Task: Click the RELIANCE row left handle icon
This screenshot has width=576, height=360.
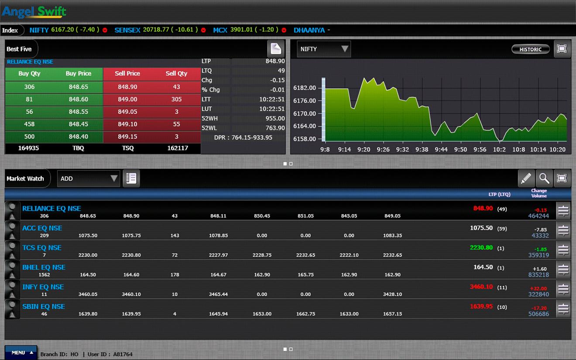Action: 12,211
